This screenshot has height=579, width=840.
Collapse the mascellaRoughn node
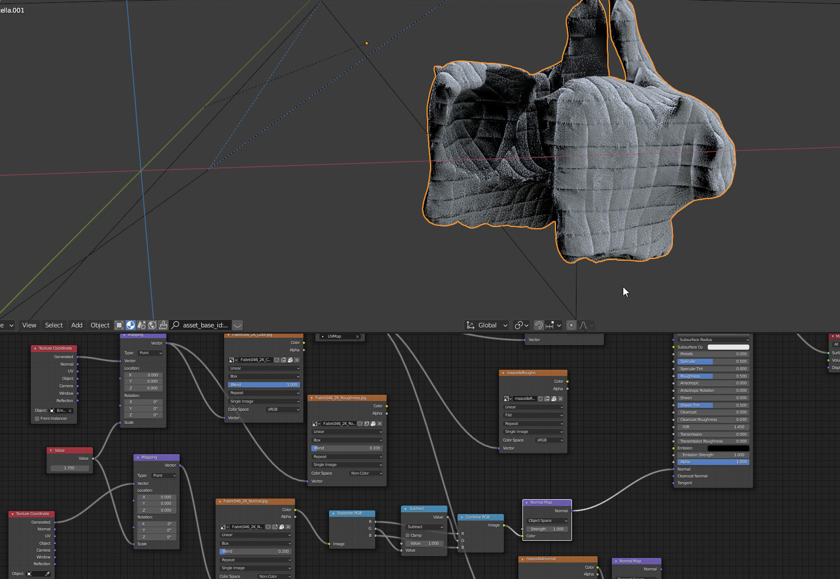tap(503, 373)
